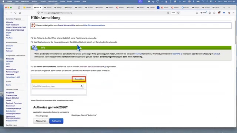Reload the page with the refresh icon

[16, 13]
